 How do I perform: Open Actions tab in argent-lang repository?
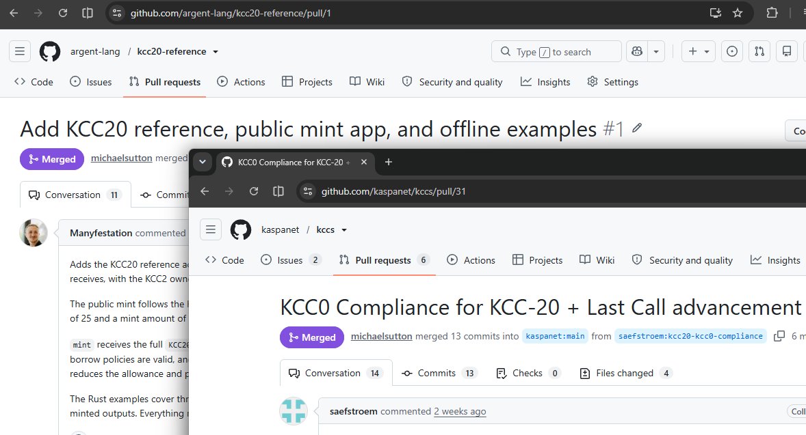(241, 82)
